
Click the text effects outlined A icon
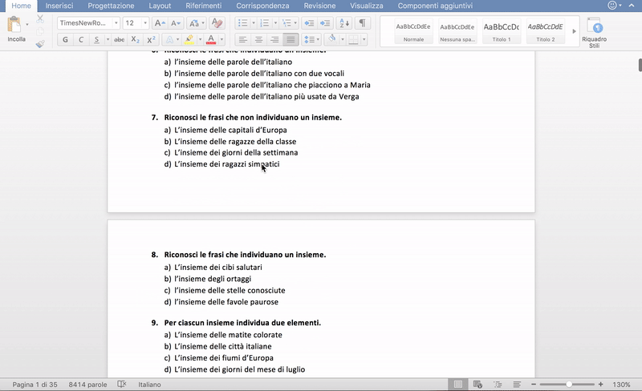[x=169, y=40]
